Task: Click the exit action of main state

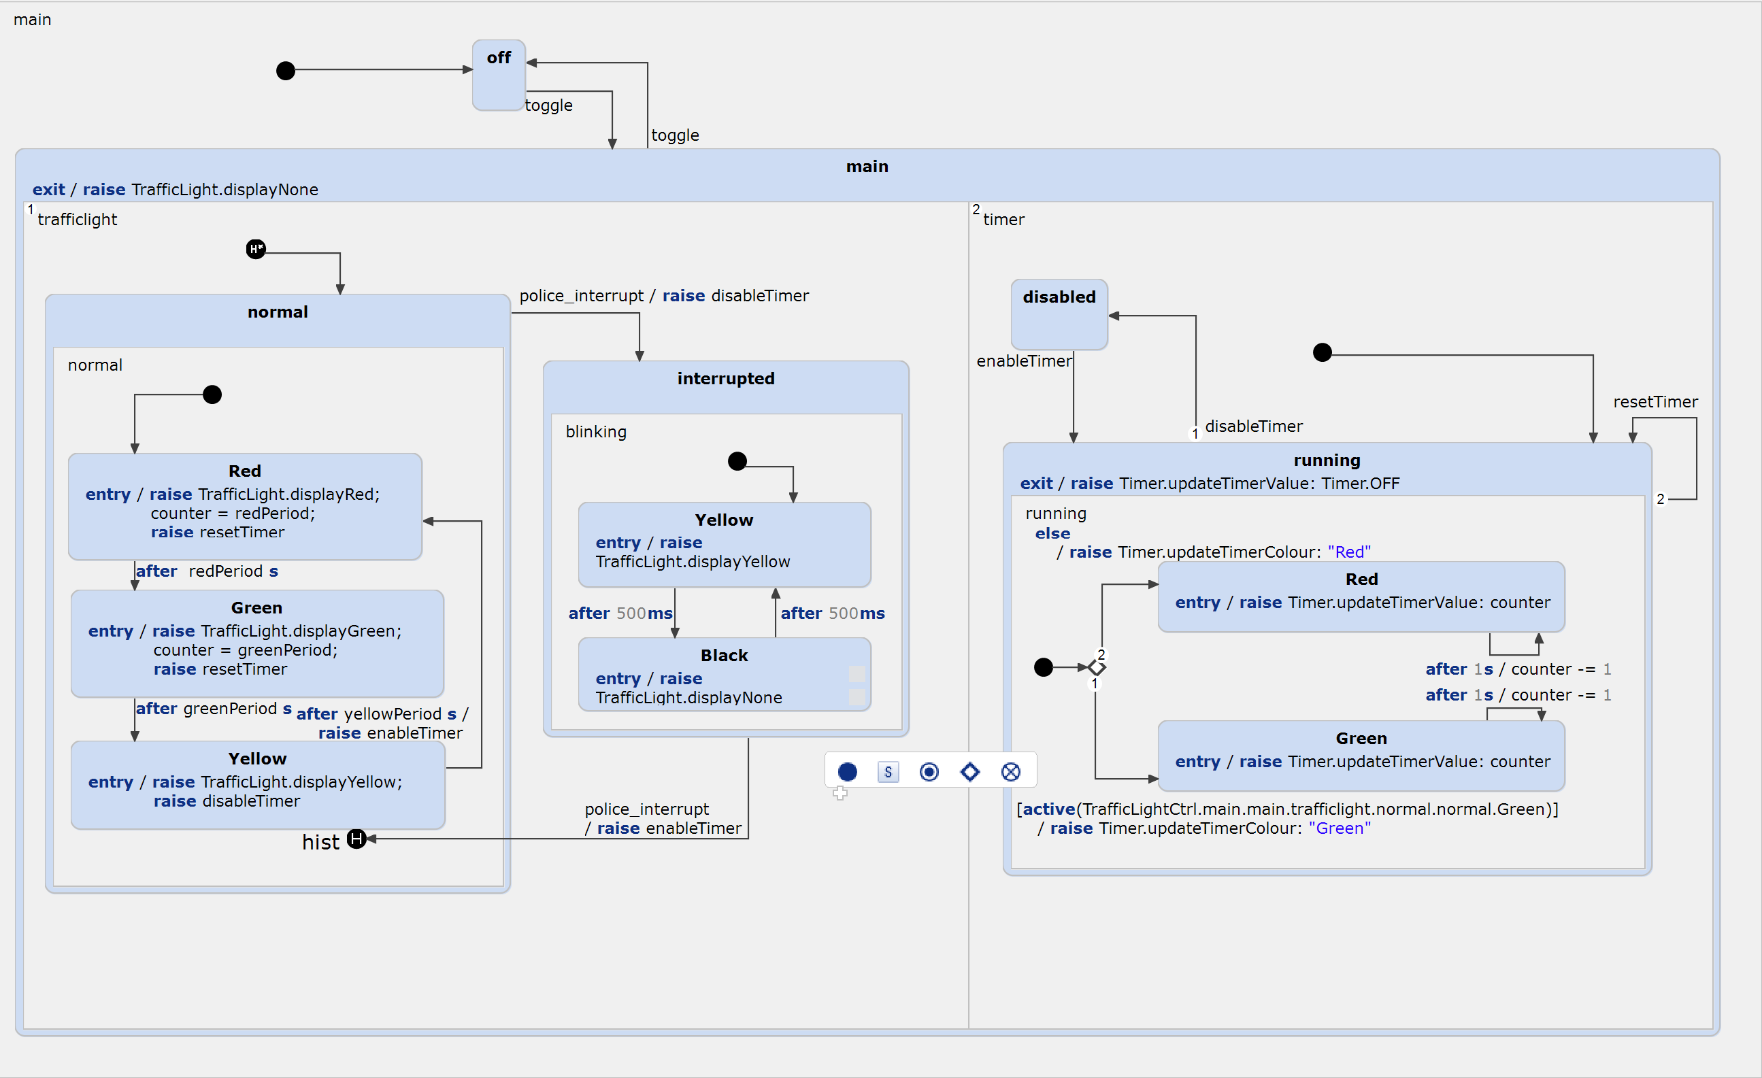Action: [x=176, y=190]
